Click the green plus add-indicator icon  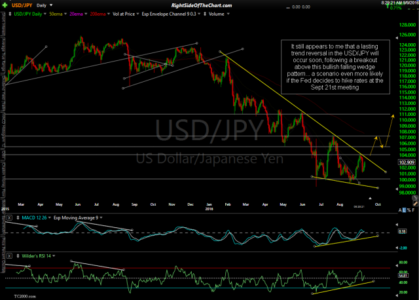click(5, 5)
